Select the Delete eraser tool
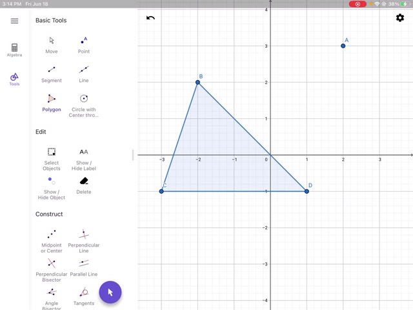Image resolution: width=413 pixels, height=310 pixels. click(x=84, y=185)
